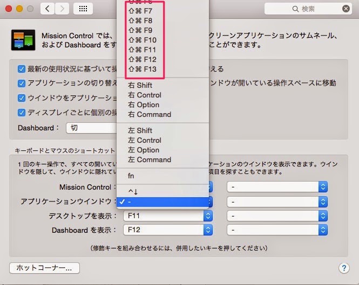Open Dashboard を表示 mouse shortcut dropdown
The width and height of the screenshot is (359, 285).
(277, 230)
